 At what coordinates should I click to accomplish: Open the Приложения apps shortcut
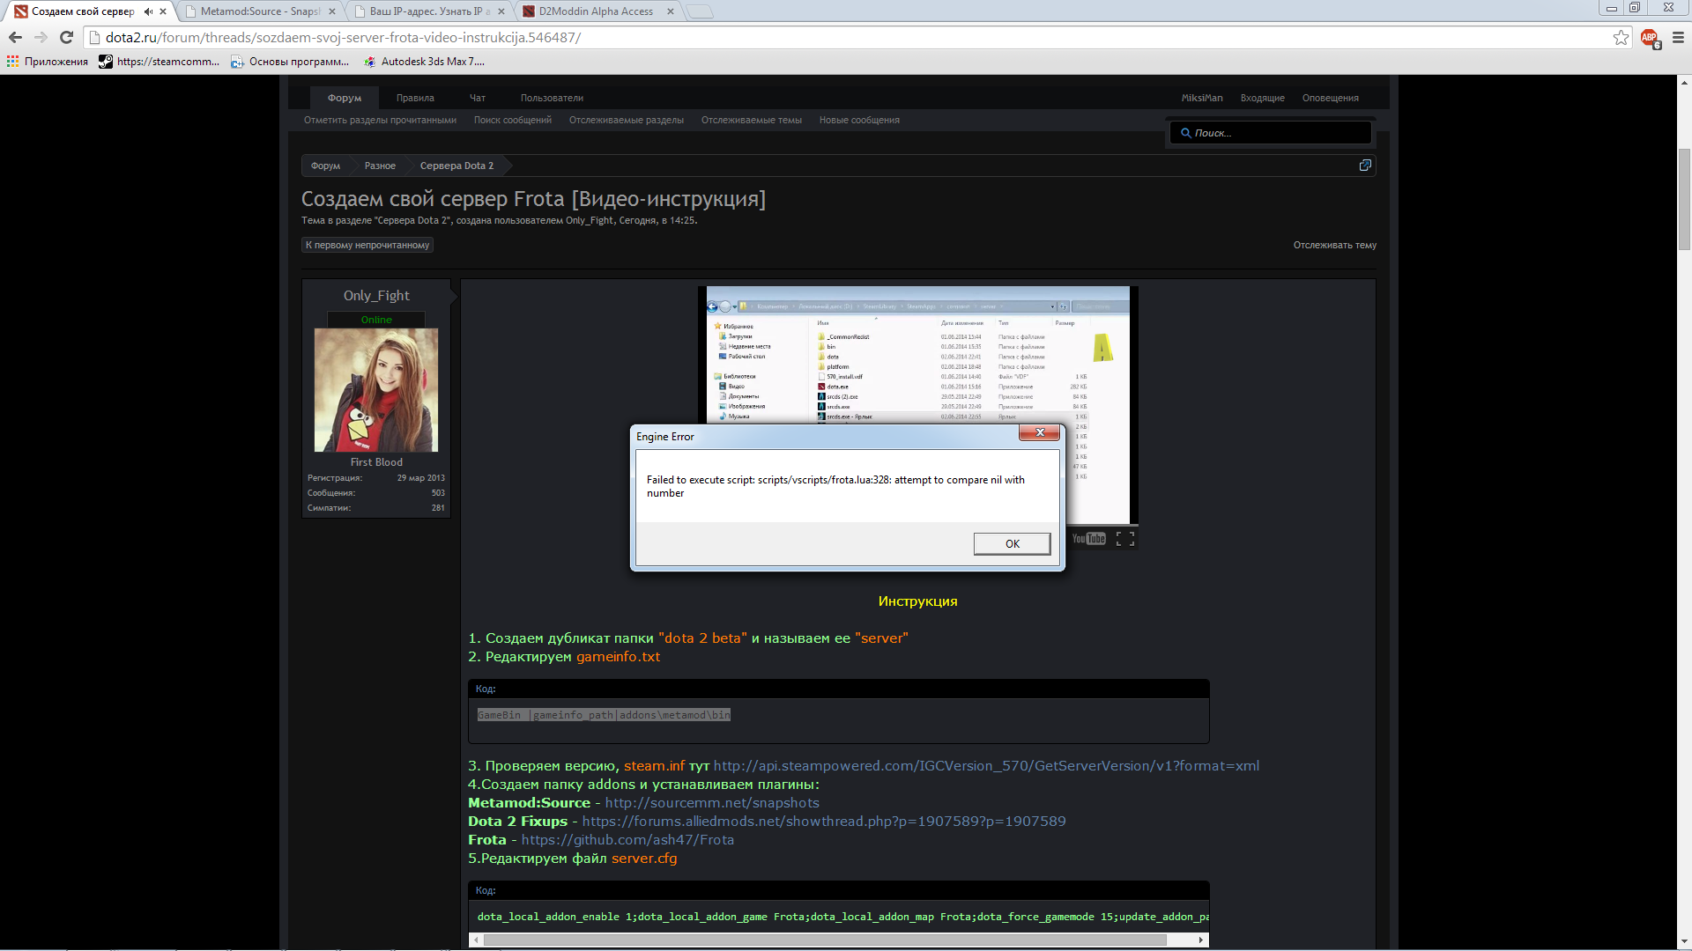pyautogui.click(x=48, y=62)
